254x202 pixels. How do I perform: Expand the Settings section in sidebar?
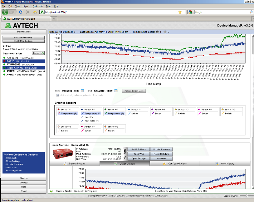24,182
